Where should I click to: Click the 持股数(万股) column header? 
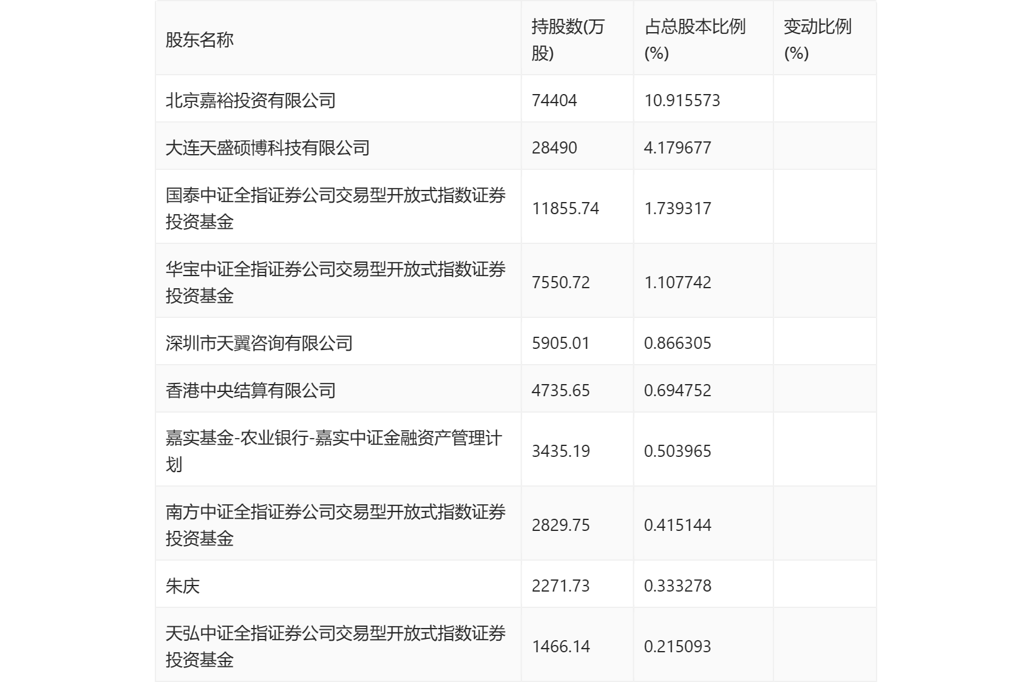(568, 40)
